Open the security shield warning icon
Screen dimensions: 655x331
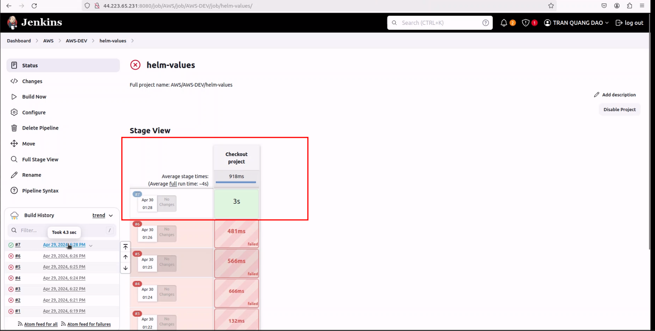525,23
